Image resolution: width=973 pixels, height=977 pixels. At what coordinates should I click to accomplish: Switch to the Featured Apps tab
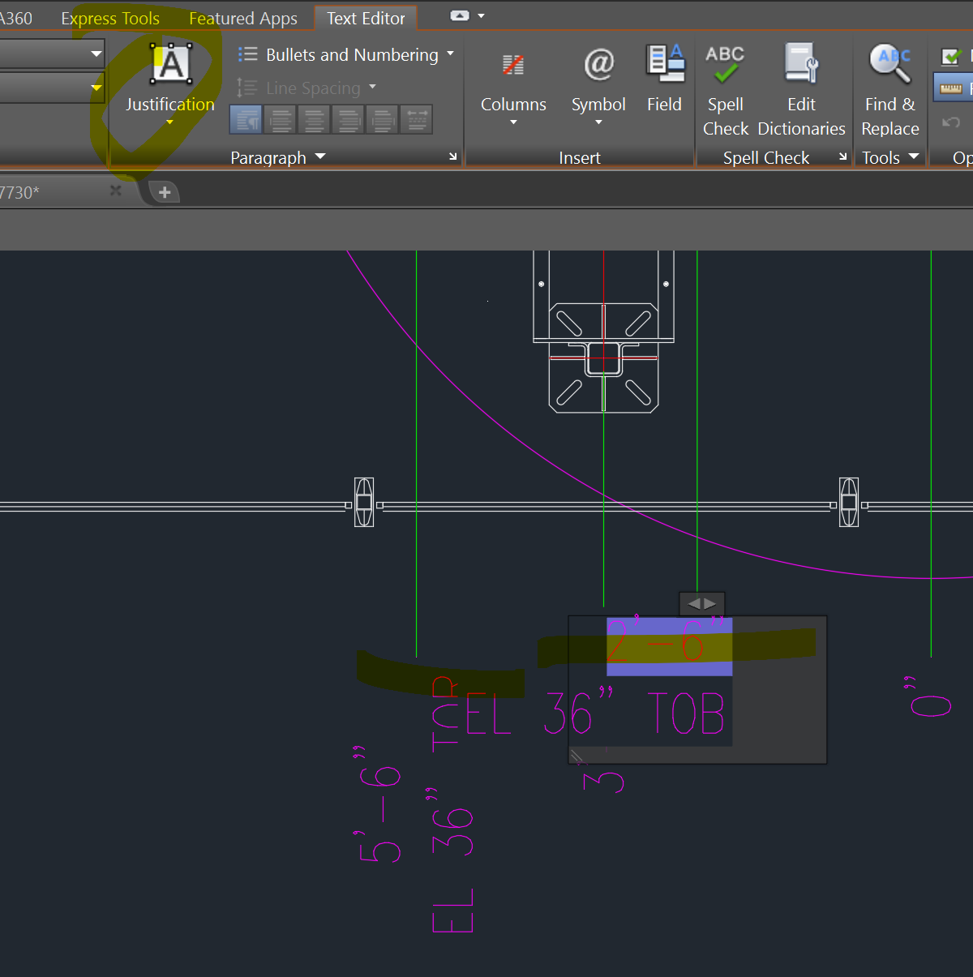click(x=242, y=17)
